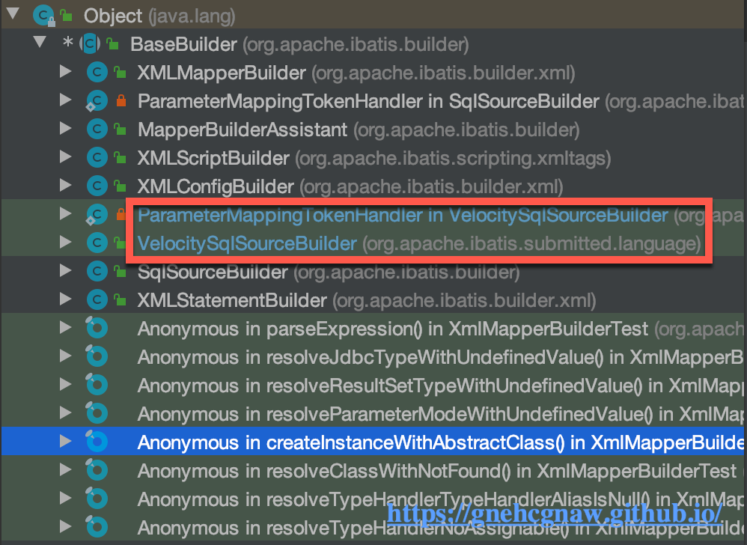
Task: Click the SqlSourceBuilder class icon
Action: click(97, 272)
